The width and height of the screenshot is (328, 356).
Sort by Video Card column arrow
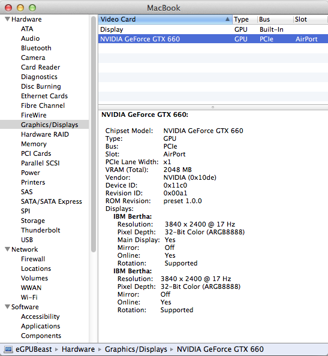227,19
